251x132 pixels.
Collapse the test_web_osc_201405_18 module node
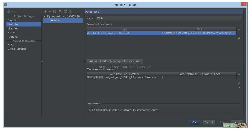[x=45, y=16]
